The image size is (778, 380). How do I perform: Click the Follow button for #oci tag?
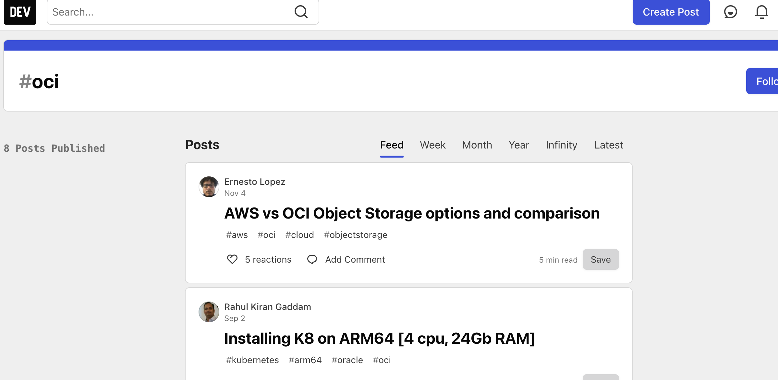pyautogui.click(x=766, y=81)
